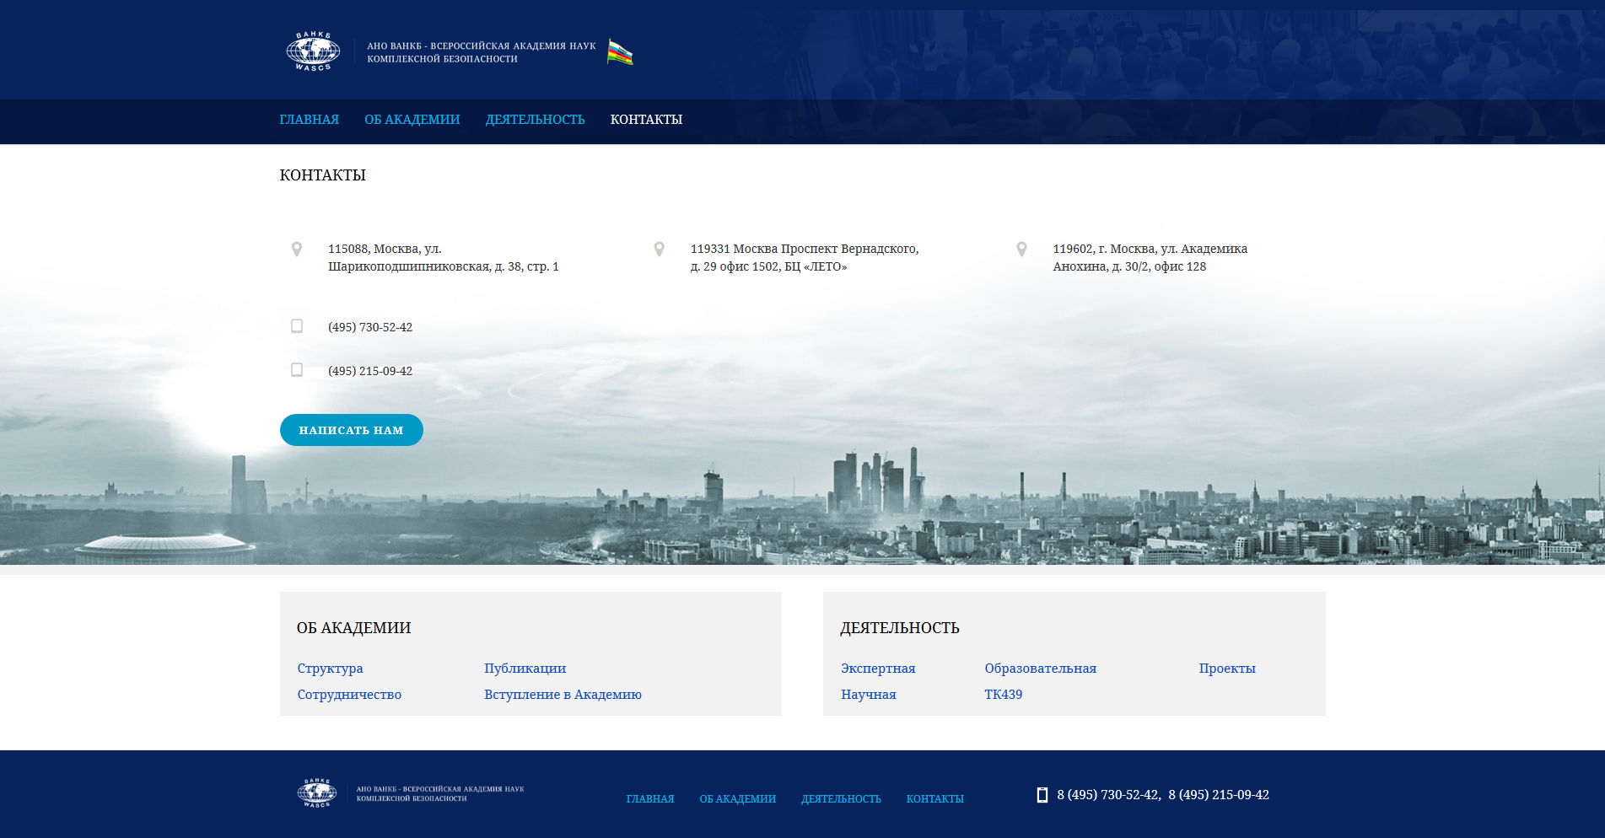Click the flag icon beside academy name
Screen dimensions: 1605x838
click(620, 52)
